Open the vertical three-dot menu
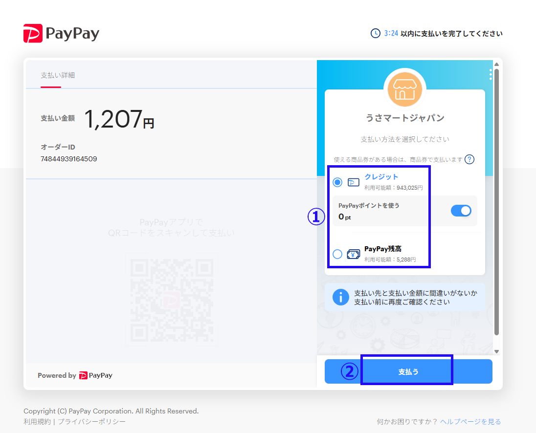The height and width of the screenshot is (433, 536). point(491,74)
